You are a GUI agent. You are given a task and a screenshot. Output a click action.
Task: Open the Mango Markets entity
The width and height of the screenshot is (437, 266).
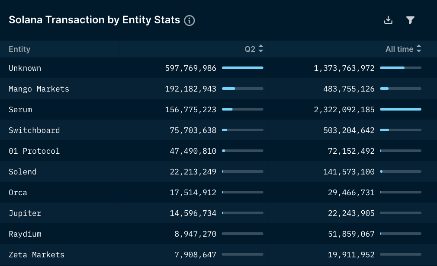click(x=39, y=89)
